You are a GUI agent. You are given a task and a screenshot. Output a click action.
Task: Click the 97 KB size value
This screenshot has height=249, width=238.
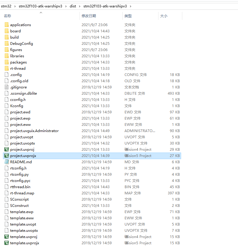click(175, 112)
